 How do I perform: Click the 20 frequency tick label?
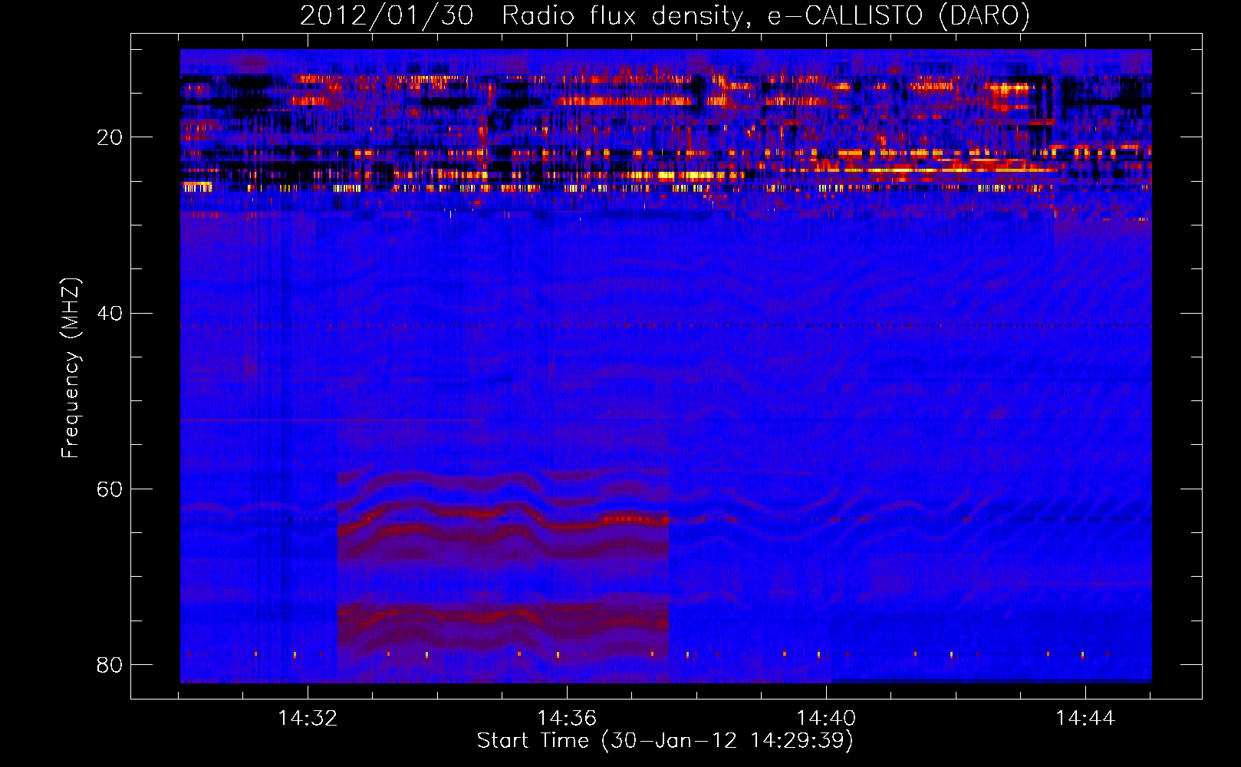click(x=109, y=137)
